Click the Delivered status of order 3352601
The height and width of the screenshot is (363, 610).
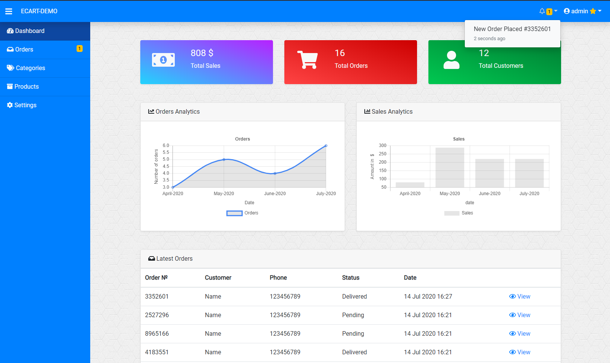354,297
